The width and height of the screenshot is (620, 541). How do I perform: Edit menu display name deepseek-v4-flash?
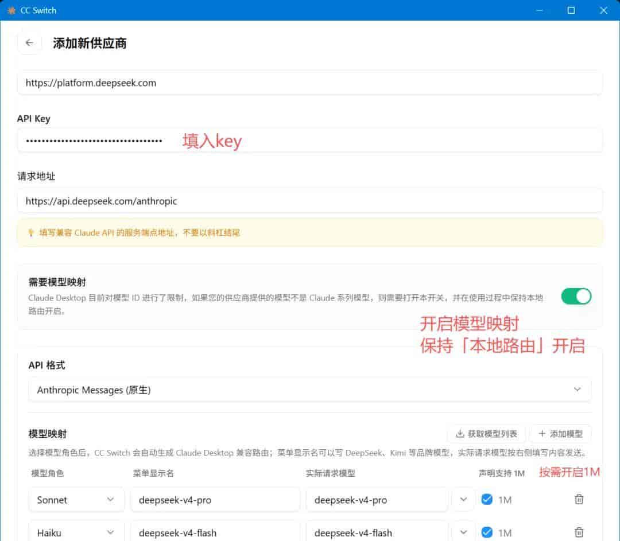[215, 532]
